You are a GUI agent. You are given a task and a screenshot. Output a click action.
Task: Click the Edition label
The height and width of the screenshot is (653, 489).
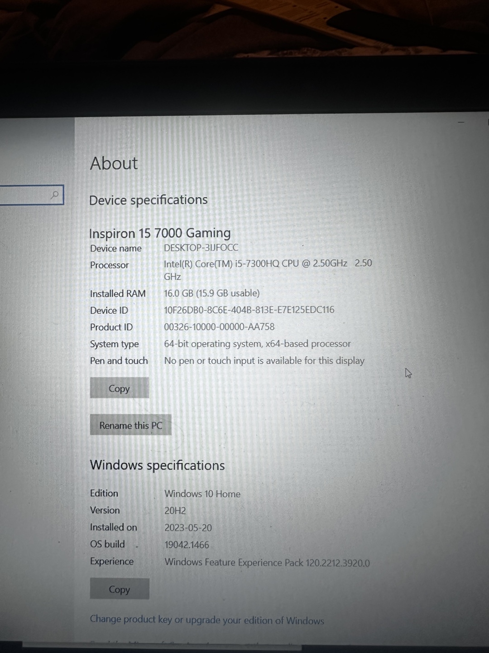(x=104, y=493)
